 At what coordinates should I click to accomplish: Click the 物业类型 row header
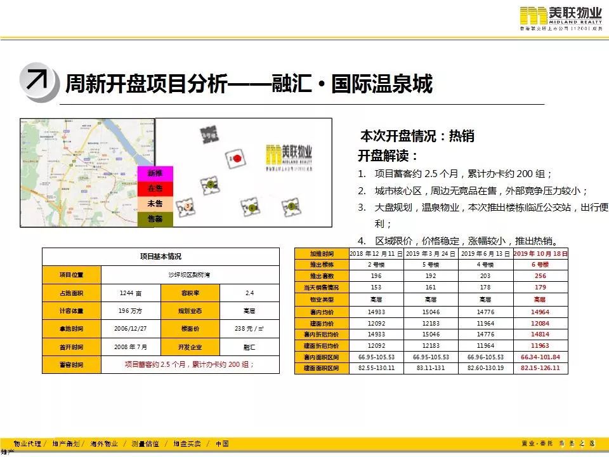322,300
